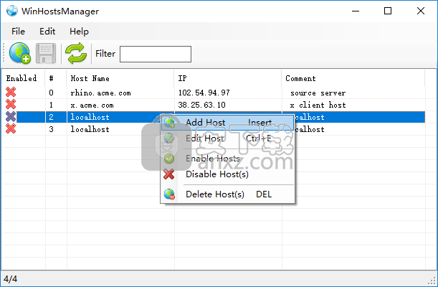The width and height of the screenshot is (438, 287).
Task: Minimize the WinHostsManager window
Action: click(356, 11)
